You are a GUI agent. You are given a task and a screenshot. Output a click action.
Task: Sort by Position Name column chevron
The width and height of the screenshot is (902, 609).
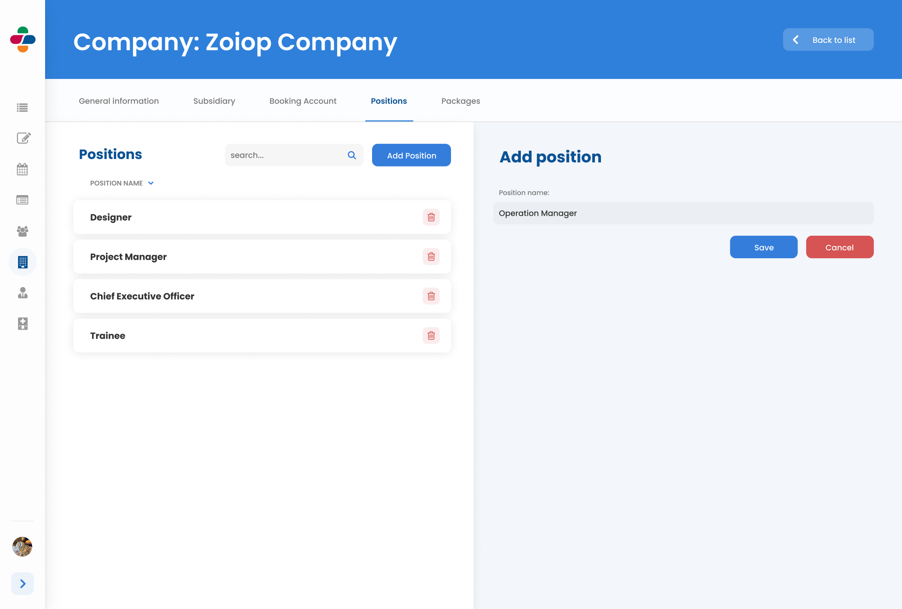pos(151,183)
